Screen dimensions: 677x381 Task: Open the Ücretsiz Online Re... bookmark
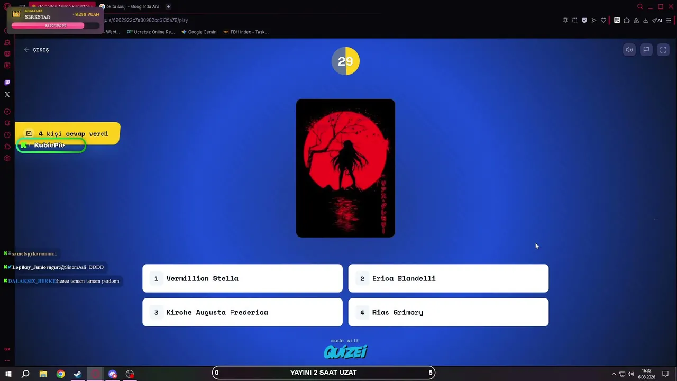coord(151,32)
